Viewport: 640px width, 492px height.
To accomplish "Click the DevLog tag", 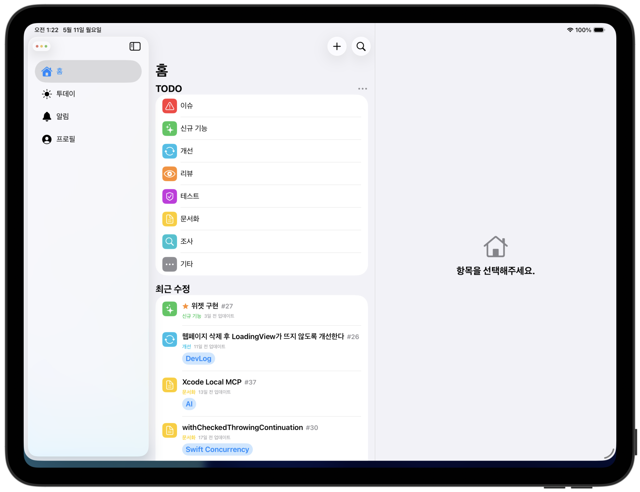I will coord(198,359).
